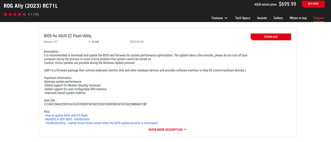Click the BIOS for ASUS EZ Flash Utility heading
Image resolution: width=331 pixels, height=142 pixels.
click(x=68, y=36)
